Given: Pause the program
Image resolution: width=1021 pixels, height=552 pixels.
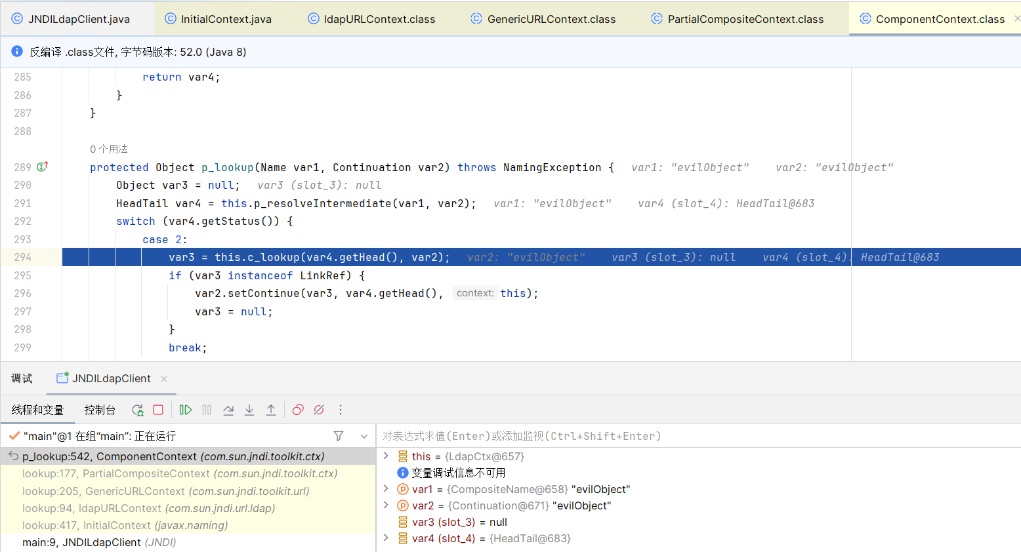Looking at the screenshot, I should [x=207, y=410].
